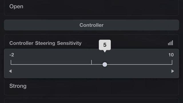This screenshot has width=183, height=103.
Task: Select the Controller section header
Action: click(91, 25)
